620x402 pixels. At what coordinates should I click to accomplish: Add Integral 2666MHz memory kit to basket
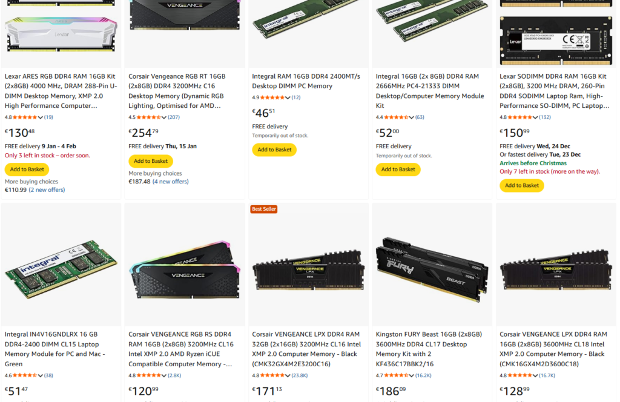tap(398, 170)
